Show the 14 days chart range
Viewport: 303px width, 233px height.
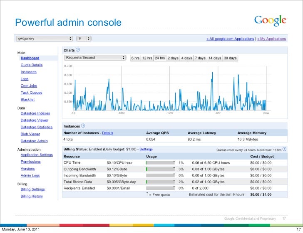(x=215, y=58)
